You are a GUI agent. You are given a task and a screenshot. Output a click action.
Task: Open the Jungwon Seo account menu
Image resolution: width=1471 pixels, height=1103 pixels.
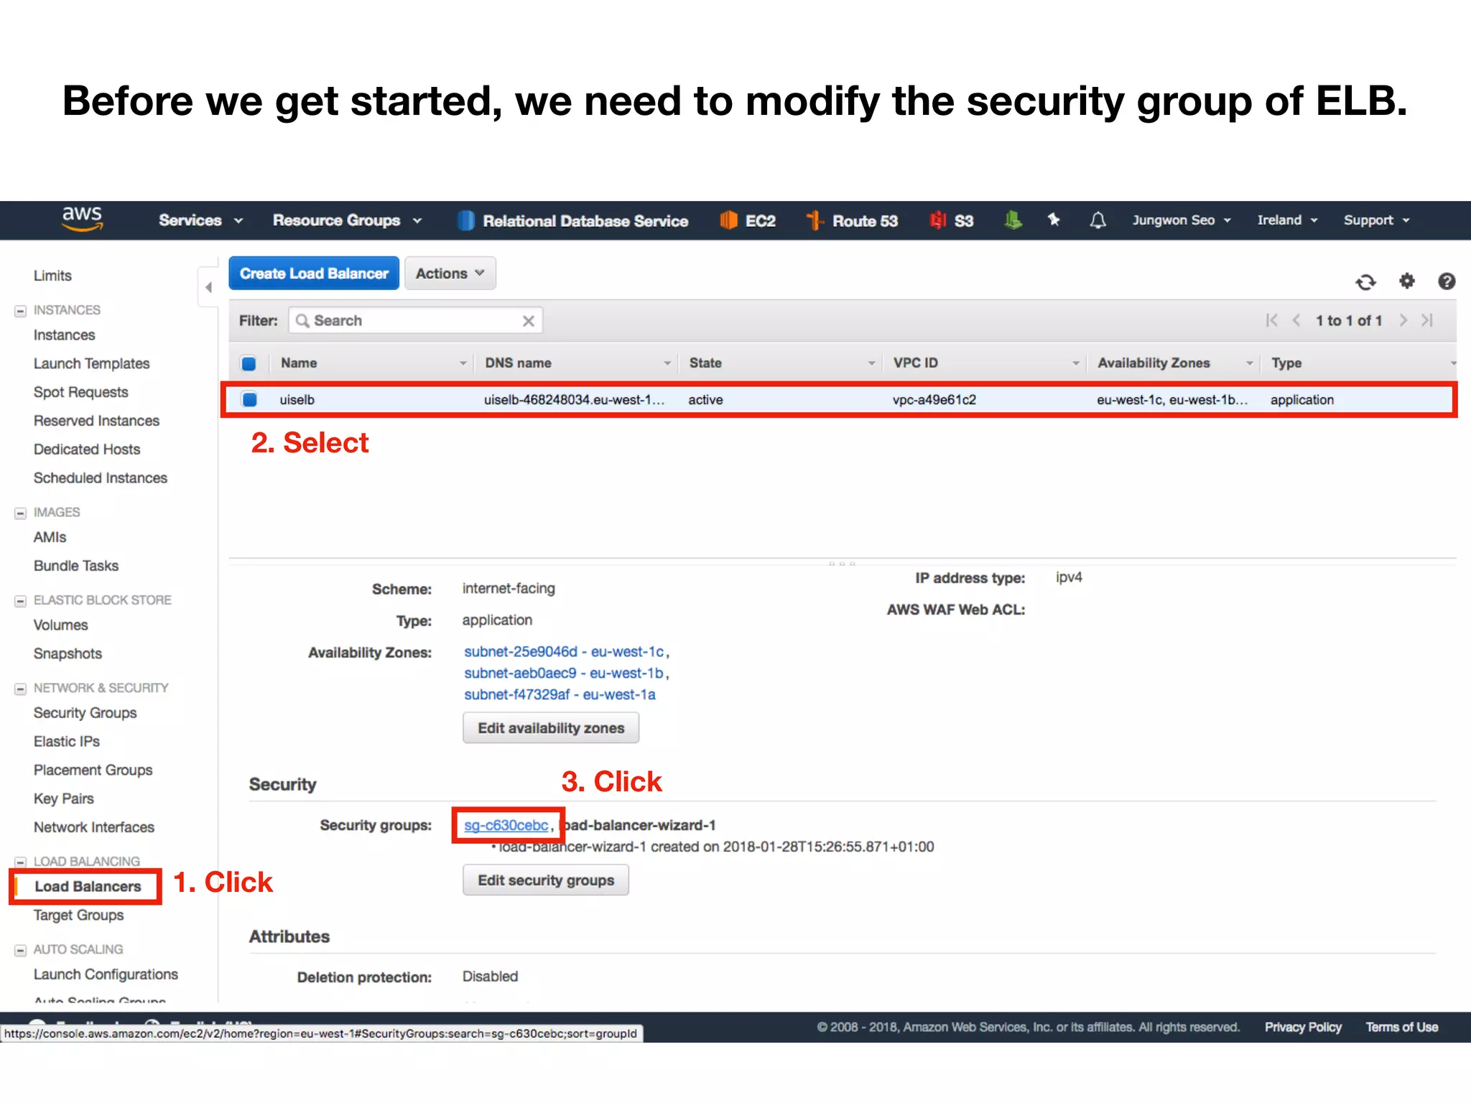pyautogui.click(x=1182, y=220)
